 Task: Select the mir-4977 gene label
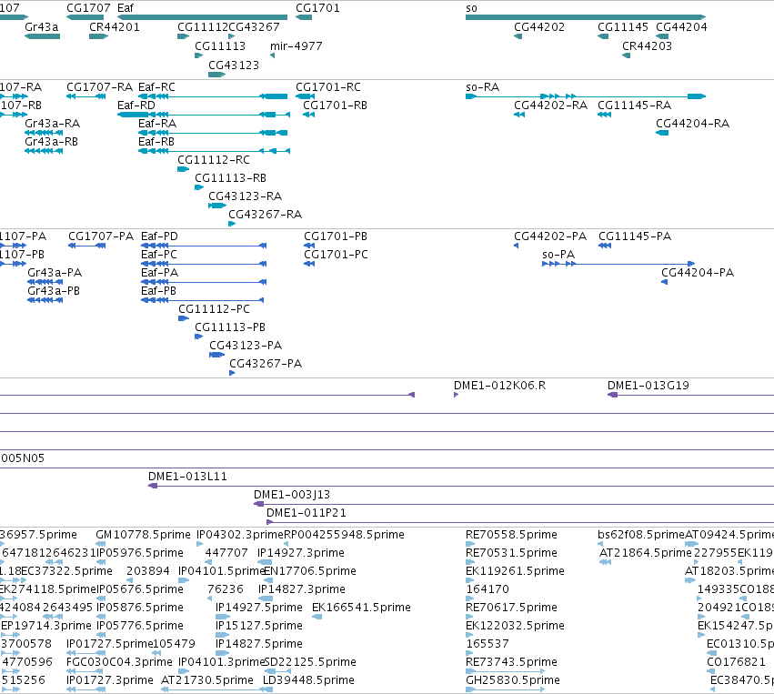point(297,45)
